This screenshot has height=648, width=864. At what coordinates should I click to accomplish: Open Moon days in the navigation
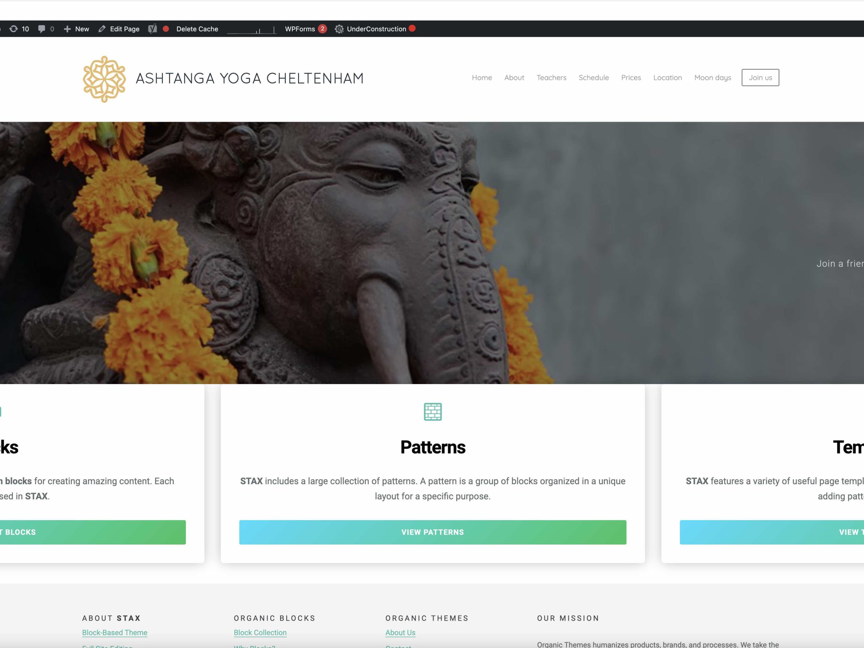[x=712, y=78]
